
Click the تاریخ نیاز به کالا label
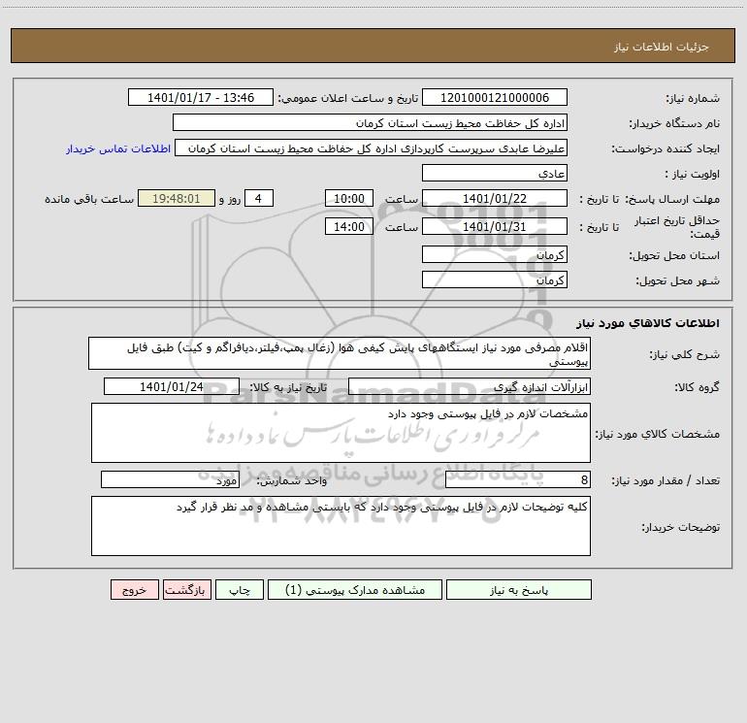pos(289,387)
